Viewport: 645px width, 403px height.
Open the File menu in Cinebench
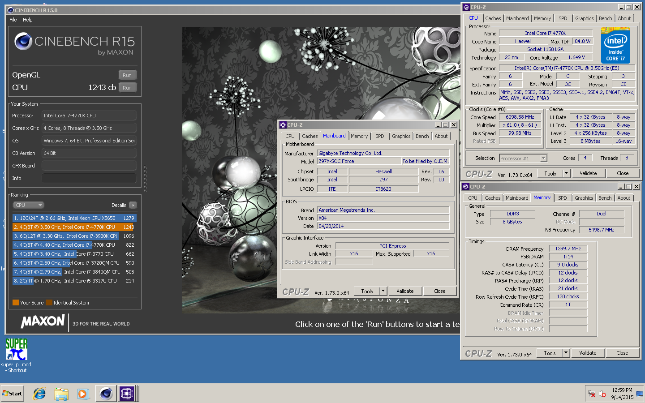click(x=13, y=20)
